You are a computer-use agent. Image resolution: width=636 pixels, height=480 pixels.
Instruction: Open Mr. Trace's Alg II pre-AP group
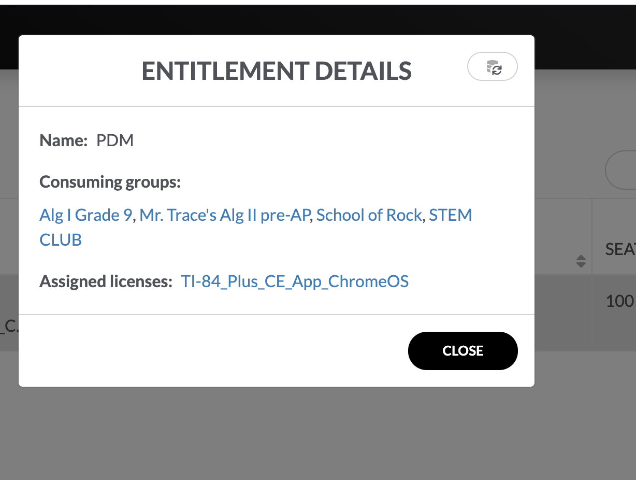pyautogui.click(x=225, y=215)
